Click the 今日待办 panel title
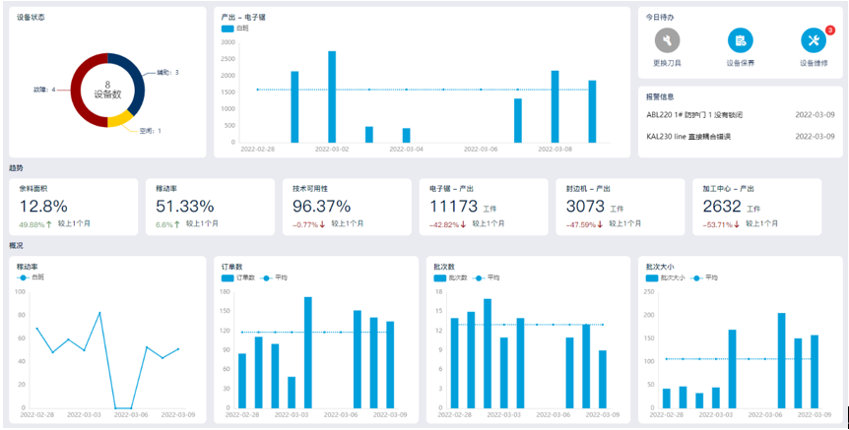Viewport: 849px width, 430px height. pyautogui.click(x=660, y=18)
